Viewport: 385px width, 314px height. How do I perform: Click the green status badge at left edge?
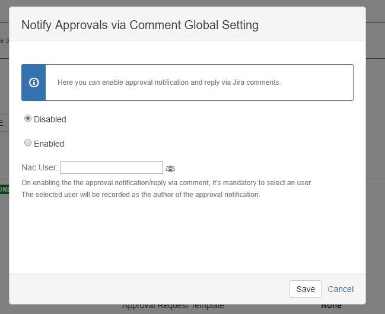[x=4, y=190]
